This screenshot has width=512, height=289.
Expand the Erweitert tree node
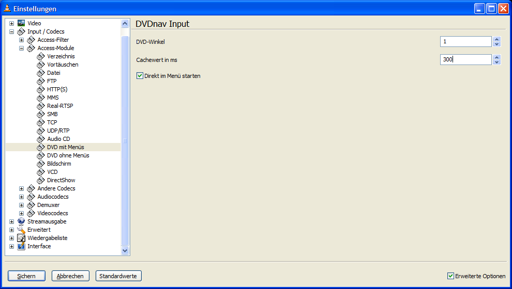12,230
